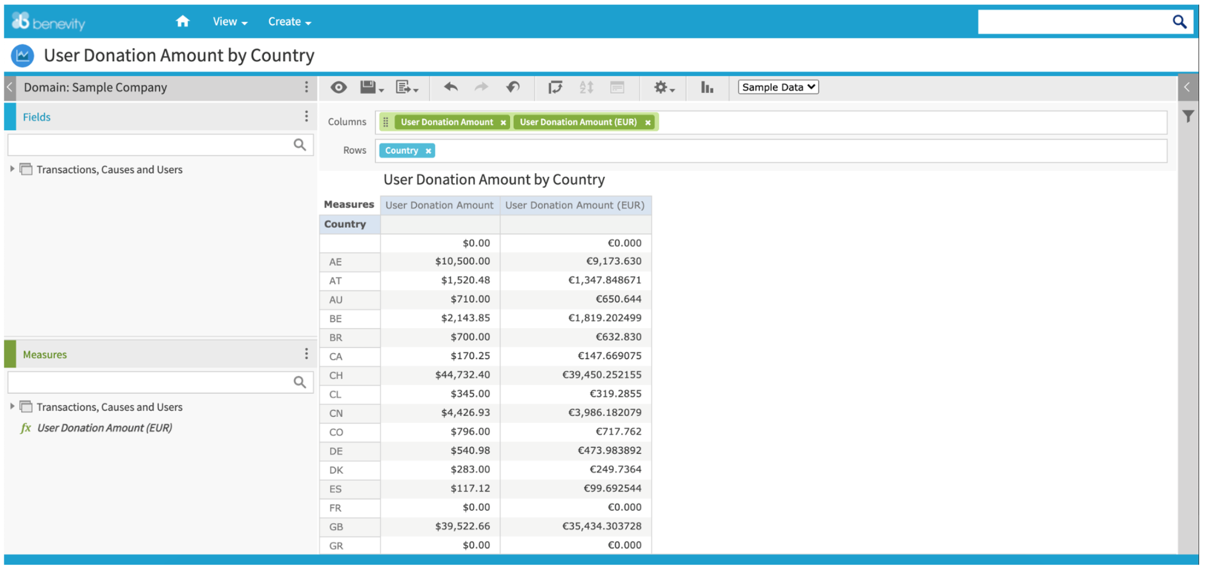Toggle display mode eye icon
Viewport: 1205px width, 569px height.
coord(339,87)
